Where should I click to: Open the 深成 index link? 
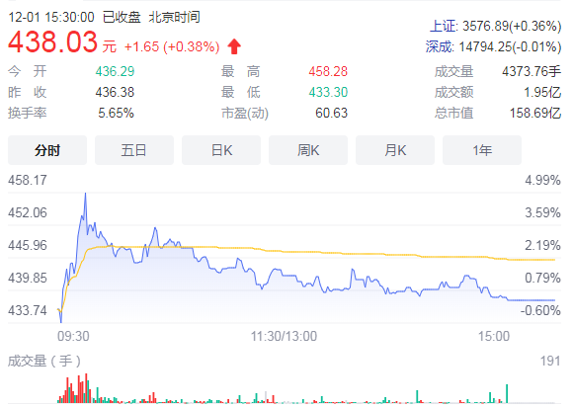pyautogui.click(x=440, y=47)
